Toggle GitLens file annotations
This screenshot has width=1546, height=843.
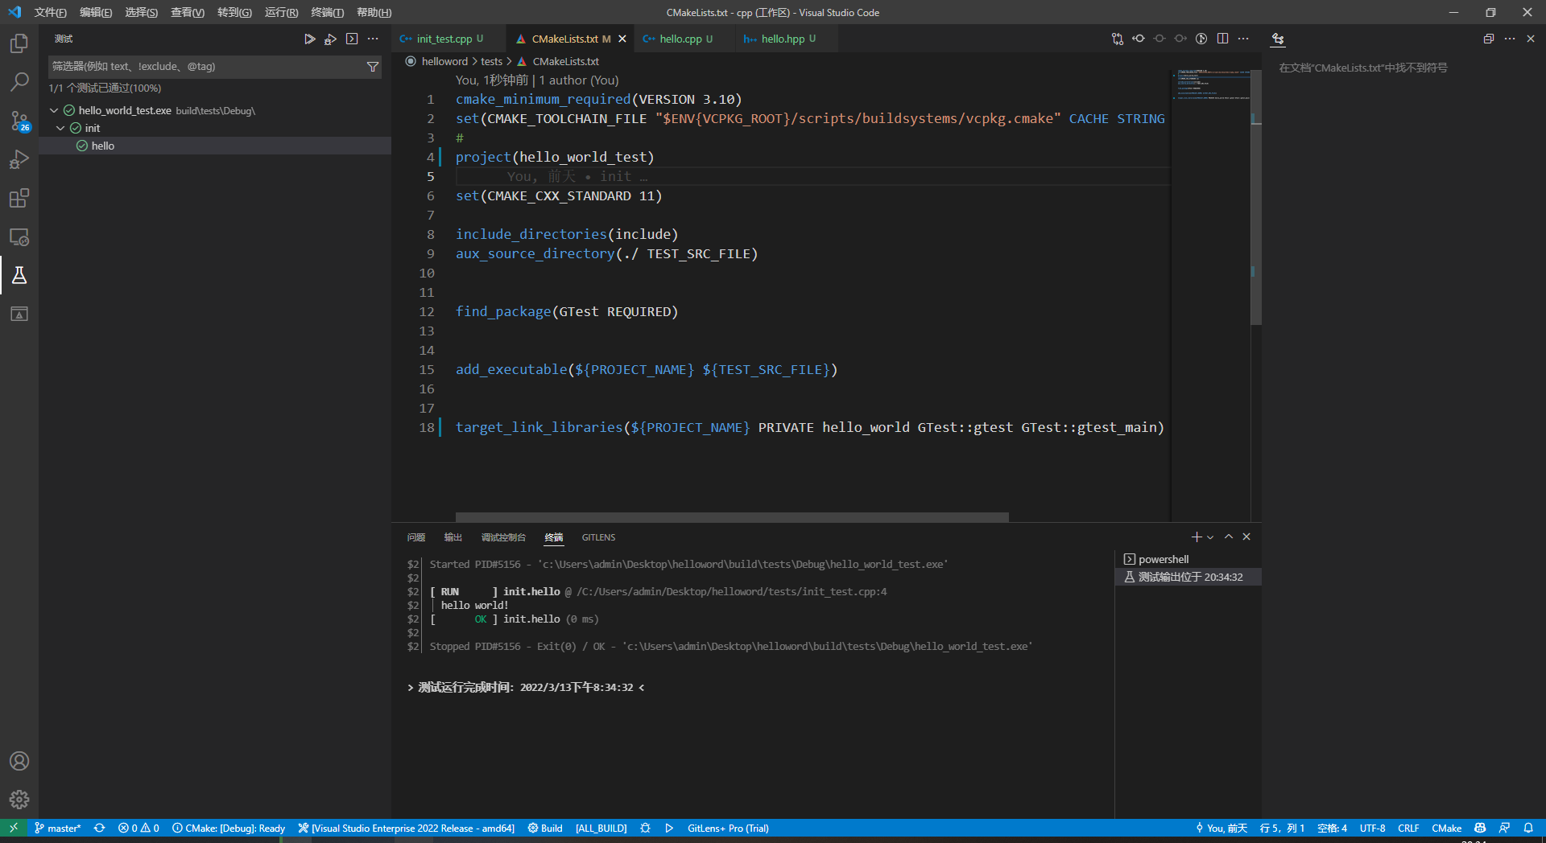[1201, 39]
